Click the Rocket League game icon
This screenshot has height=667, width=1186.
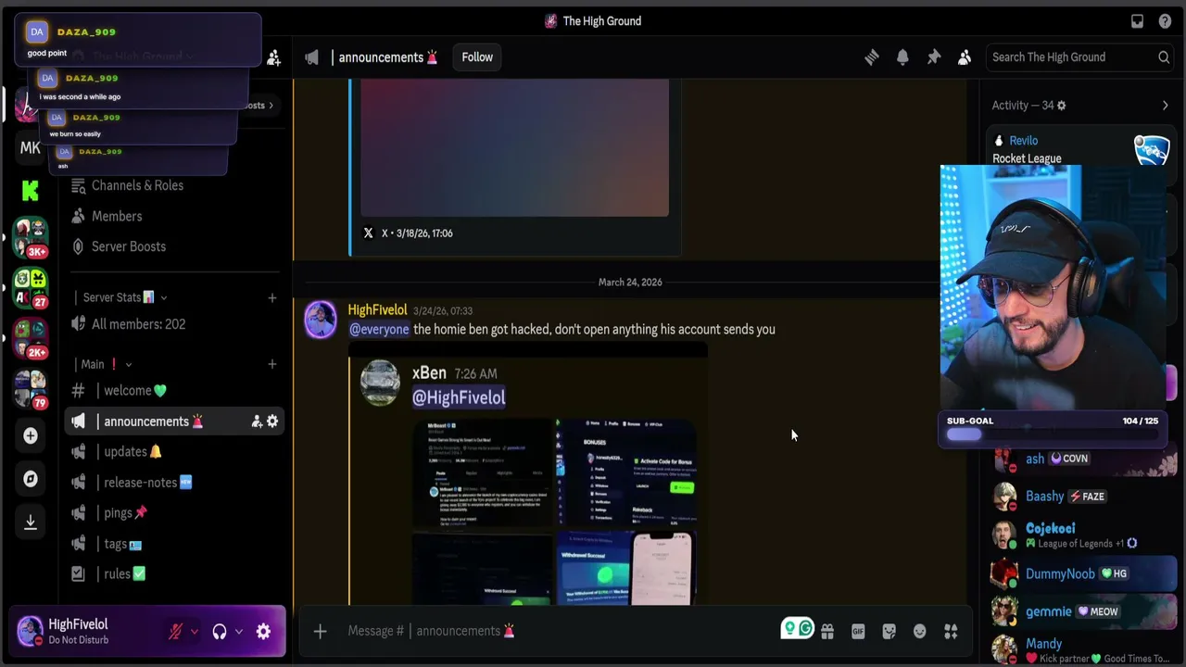coord(1152,150)
